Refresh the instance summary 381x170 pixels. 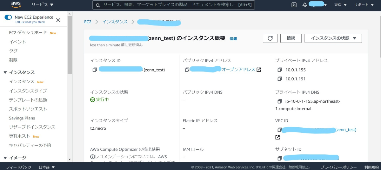270,38
